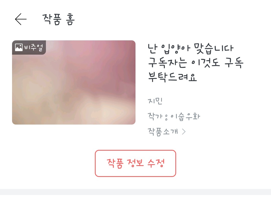This screenshot has width=271, height=203.
Task: Select the 작품 홈 header title
Action: (58, 19)
